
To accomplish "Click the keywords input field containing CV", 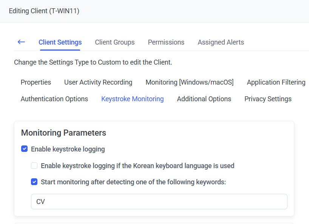I will click(x=159, y=202).
